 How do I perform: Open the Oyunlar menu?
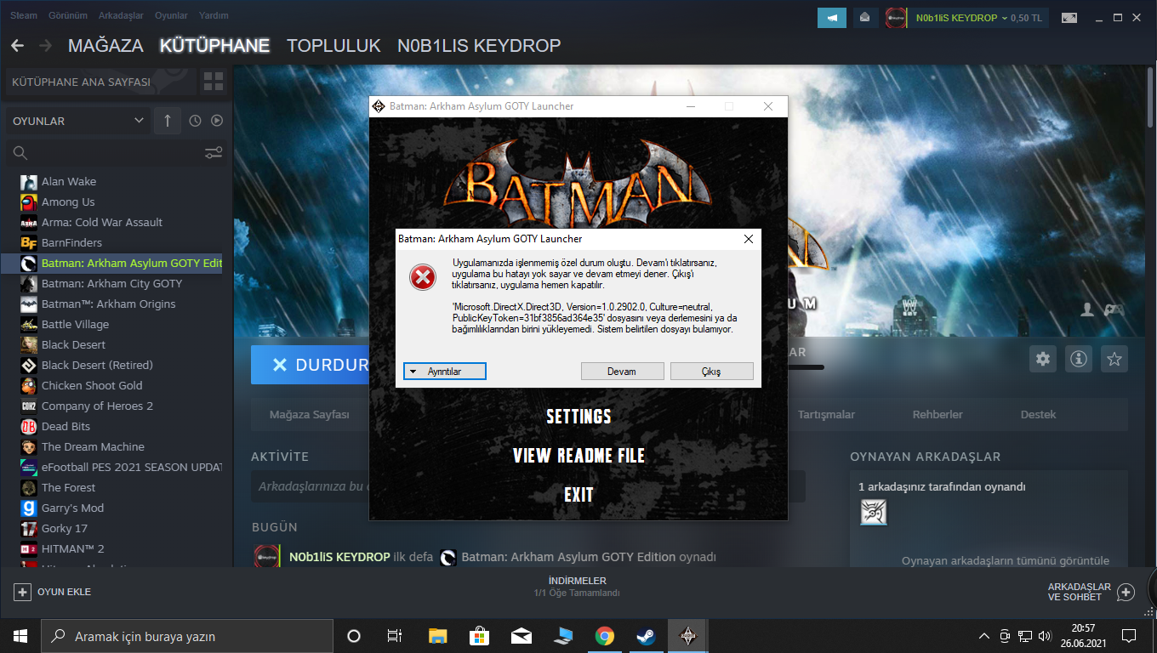(x=171, y=15)
